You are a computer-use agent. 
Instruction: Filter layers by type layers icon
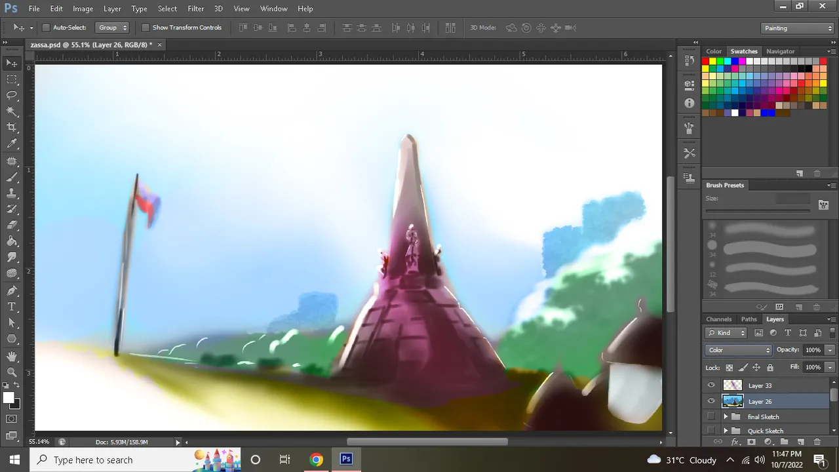coord(788,333)
